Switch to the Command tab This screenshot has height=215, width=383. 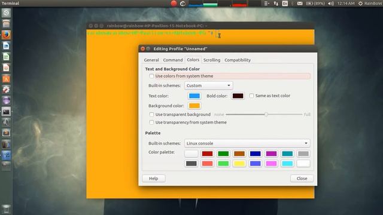pos(173,60)
